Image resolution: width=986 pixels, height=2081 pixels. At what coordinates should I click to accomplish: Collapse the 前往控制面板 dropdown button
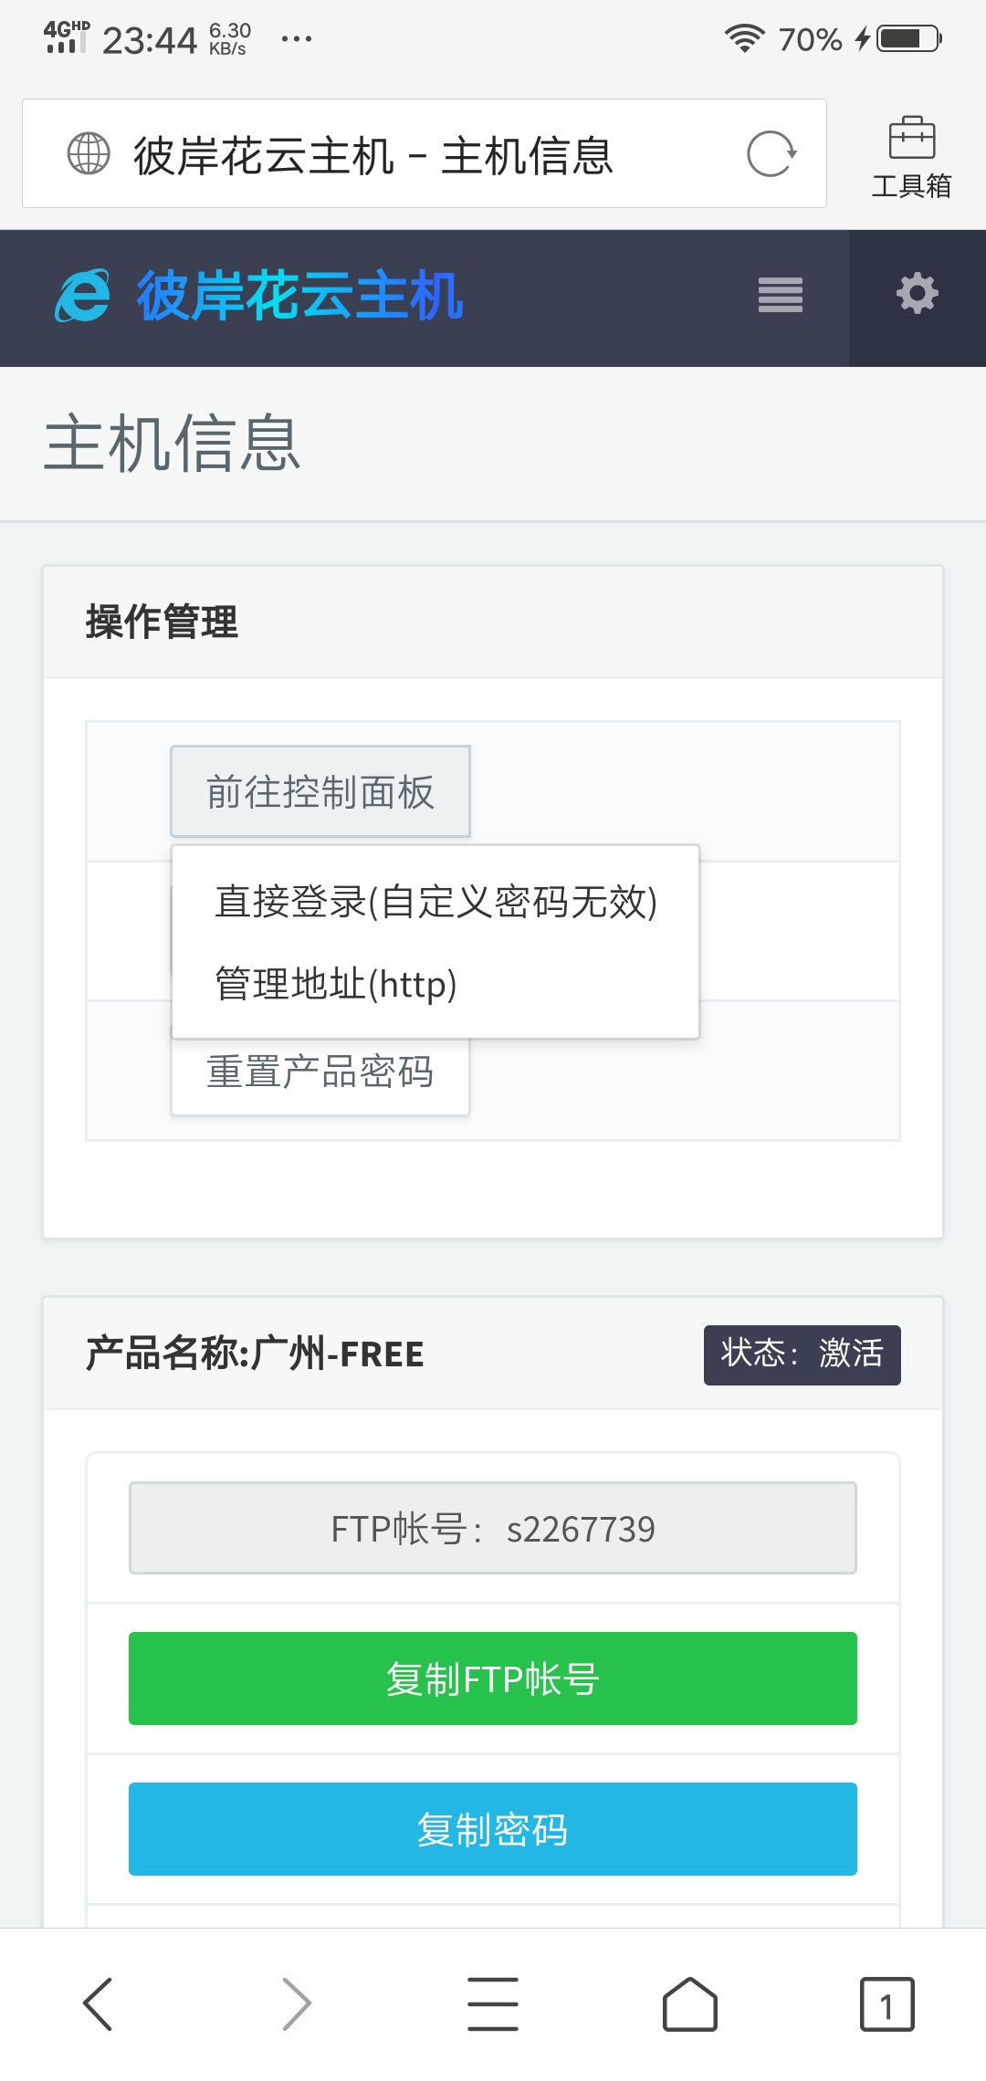[x=320, y=791]
